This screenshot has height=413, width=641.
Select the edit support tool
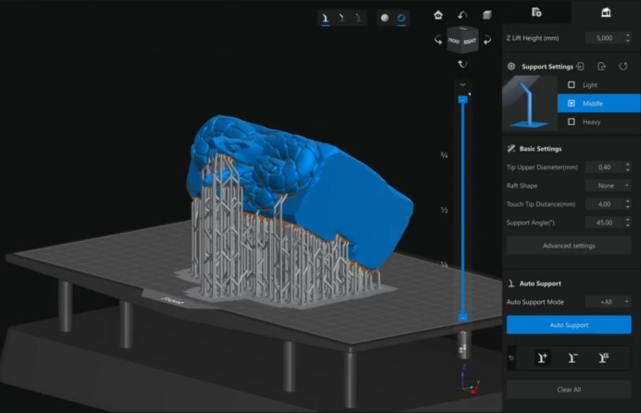coord(603,358)
